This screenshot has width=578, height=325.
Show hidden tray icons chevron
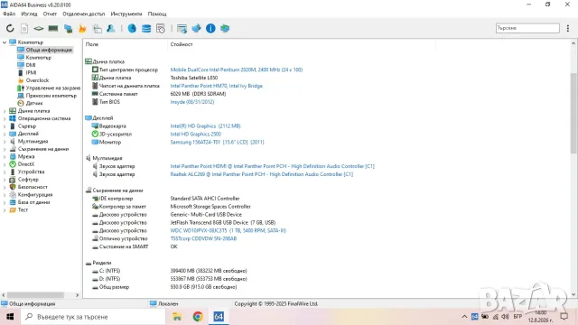464,317
